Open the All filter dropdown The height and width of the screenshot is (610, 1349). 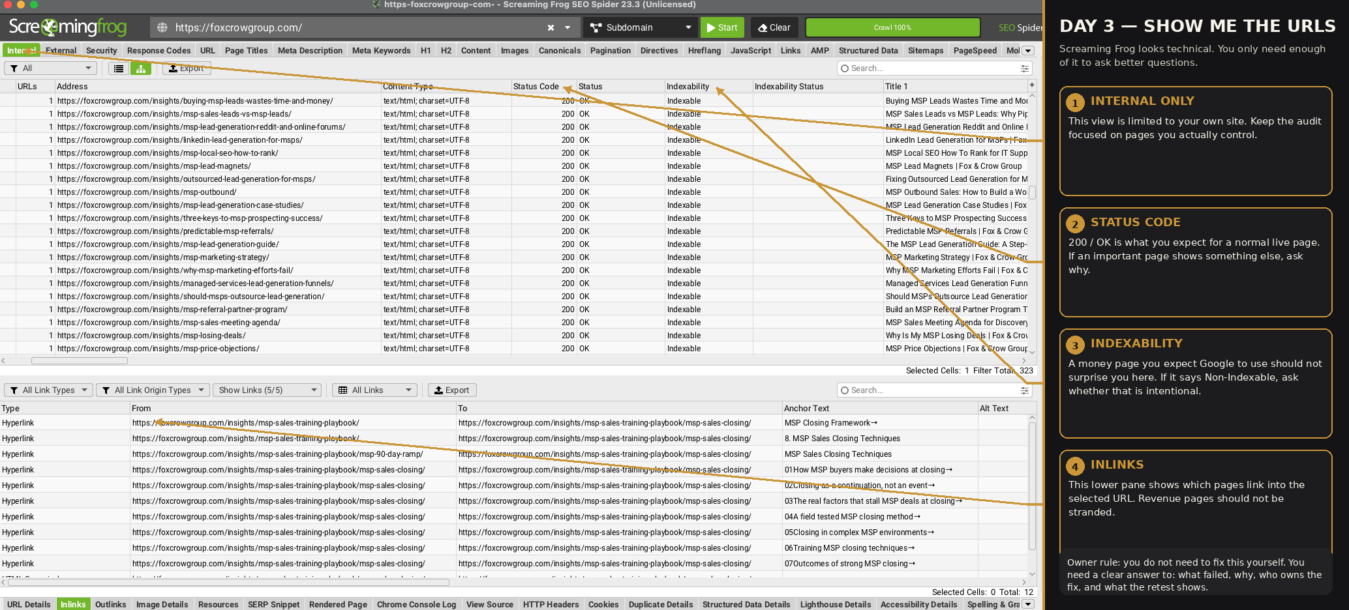point(50,68)
